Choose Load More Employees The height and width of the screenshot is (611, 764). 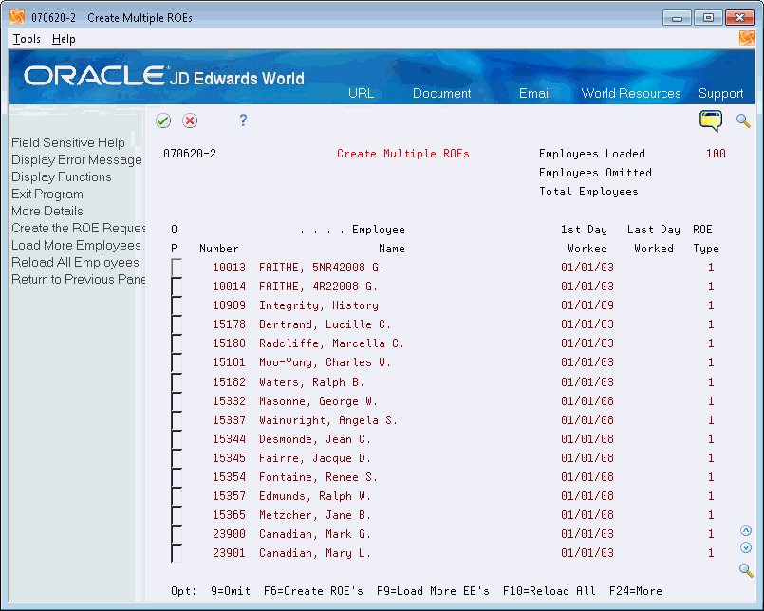click(76, 245)
